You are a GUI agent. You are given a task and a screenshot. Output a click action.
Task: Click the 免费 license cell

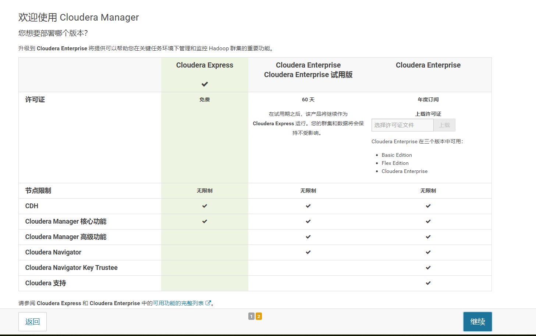[x=205, y=100]
